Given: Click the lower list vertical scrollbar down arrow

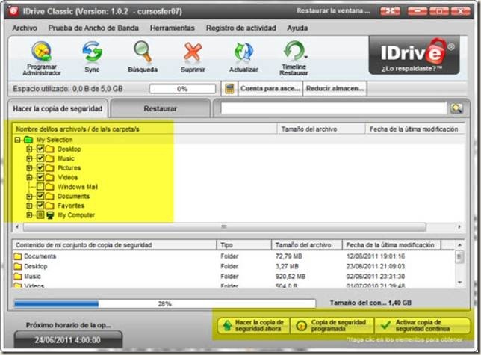Looking at the screenshot, I should point(459,283).
